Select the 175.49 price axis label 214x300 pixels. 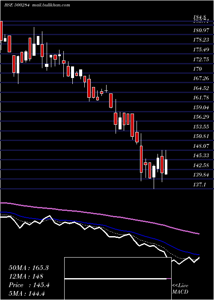(x=201, y=50)
